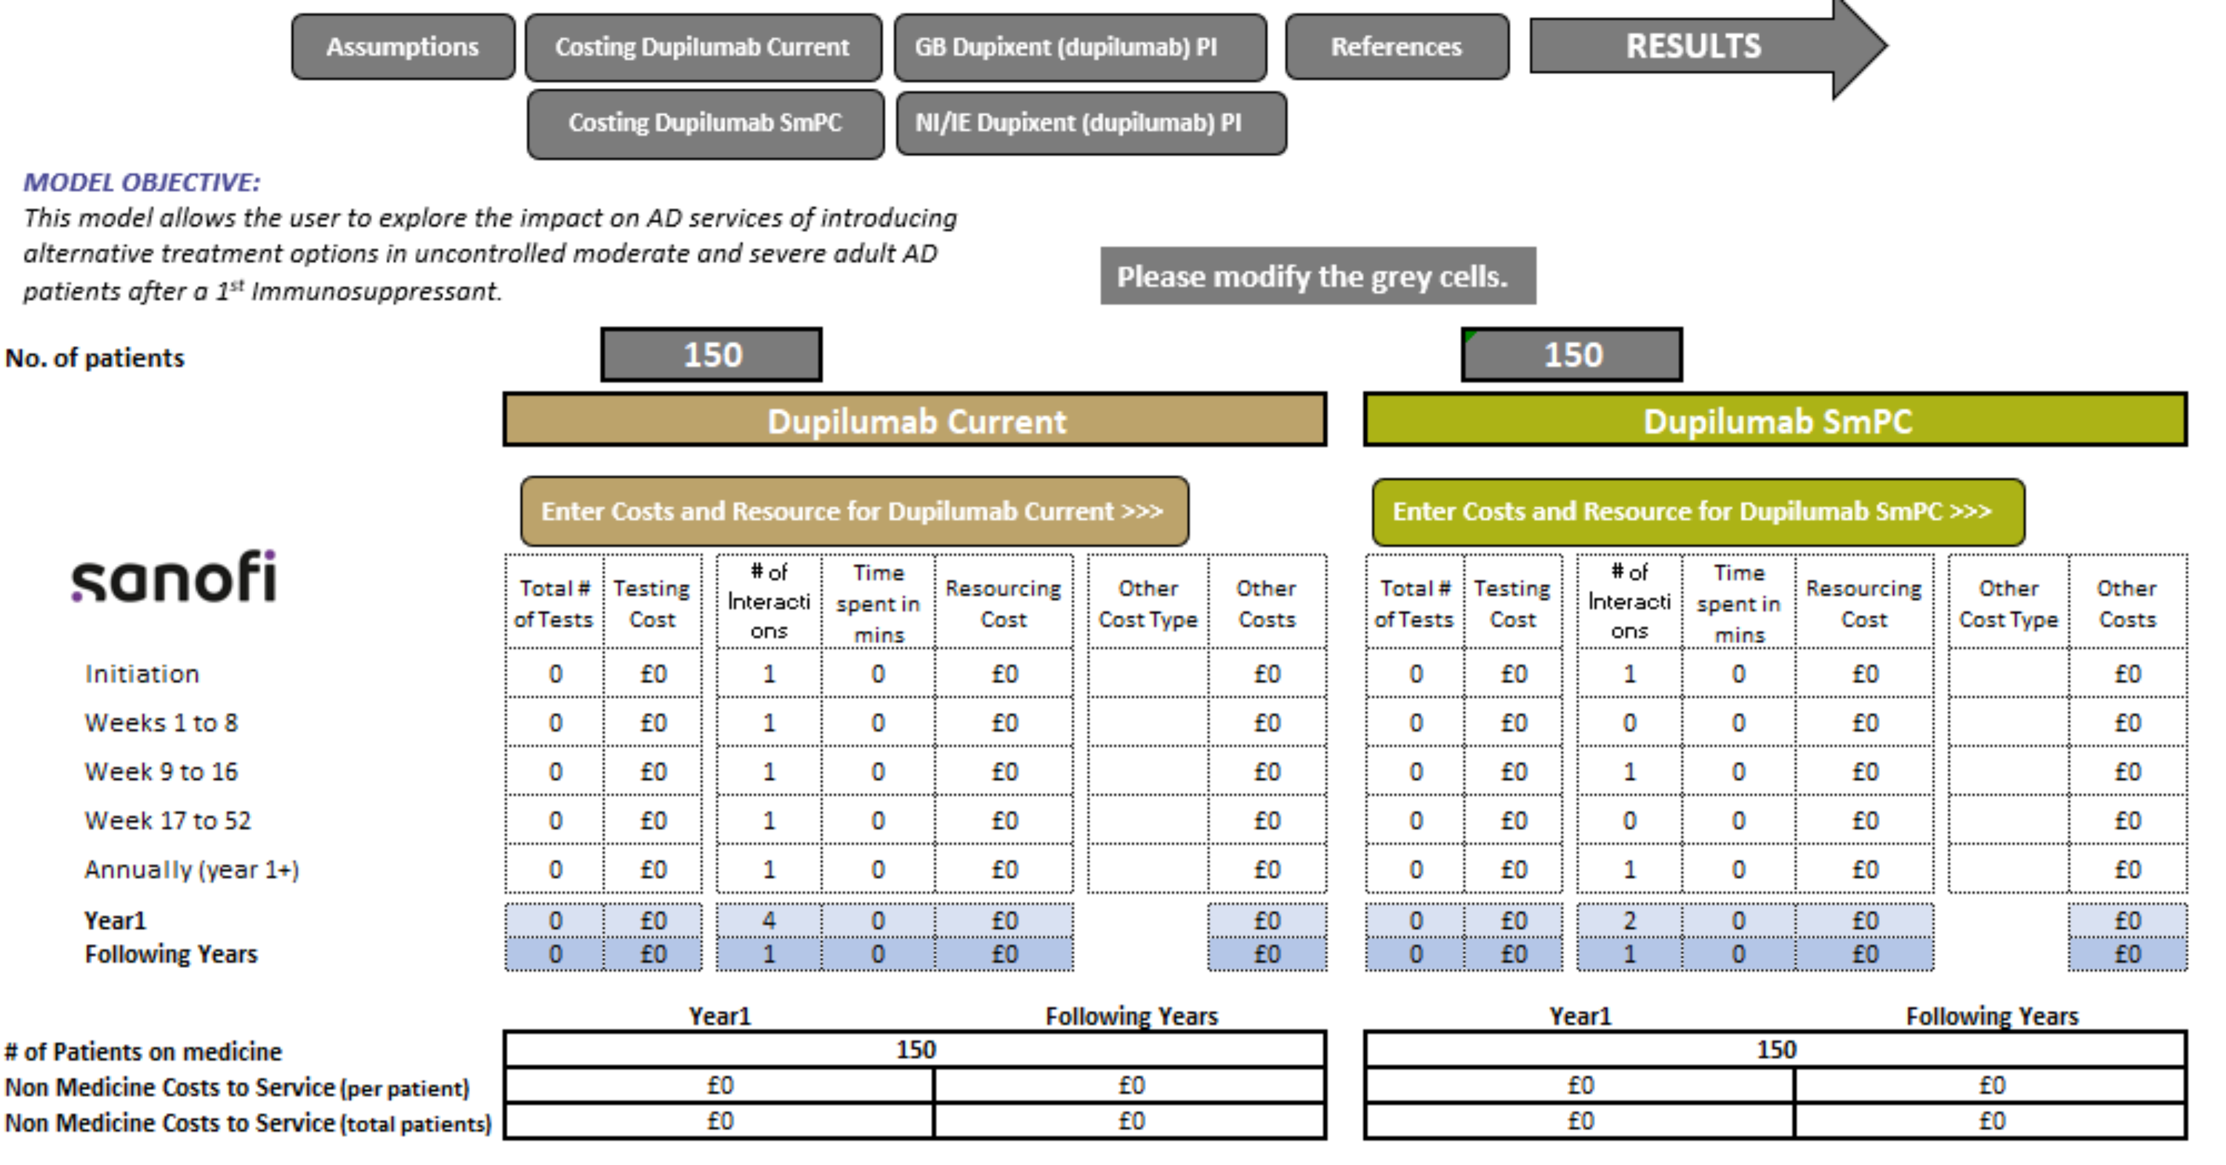The image size is (2226, 1165).
Task: Click Non Medicine Costs (per patient) label
Action: tap(238, 1087)
